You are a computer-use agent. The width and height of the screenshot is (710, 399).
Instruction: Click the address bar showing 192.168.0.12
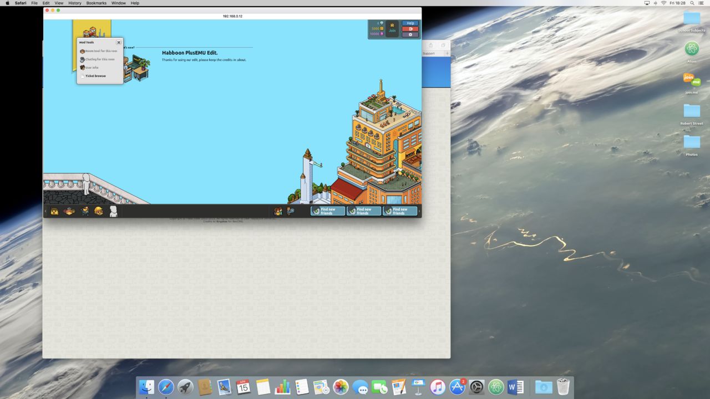coord(232,16)
